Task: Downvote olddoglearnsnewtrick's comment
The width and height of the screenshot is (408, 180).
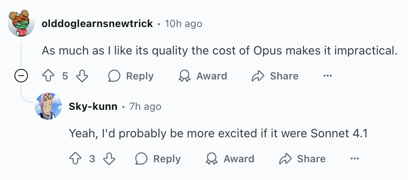Action: (82, 76)
